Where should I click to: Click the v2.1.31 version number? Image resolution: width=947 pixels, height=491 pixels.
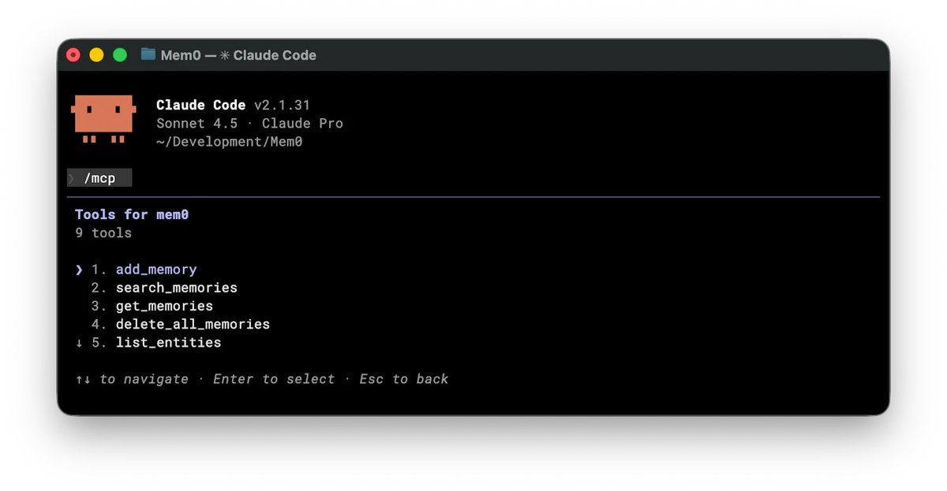click(282, 105)
